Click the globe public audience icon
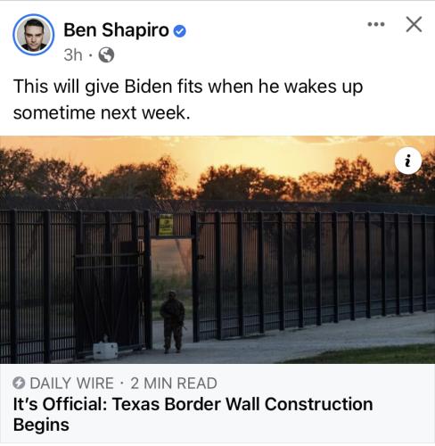Screen dimensions: 435x446 (x=106, y=54)
